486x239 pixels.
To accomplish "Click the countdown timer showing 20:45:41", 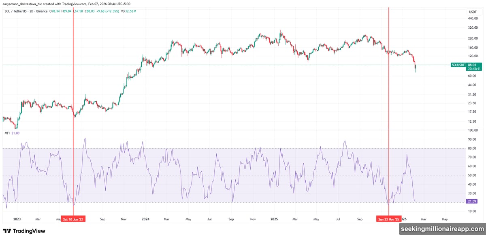I will 473,68.
